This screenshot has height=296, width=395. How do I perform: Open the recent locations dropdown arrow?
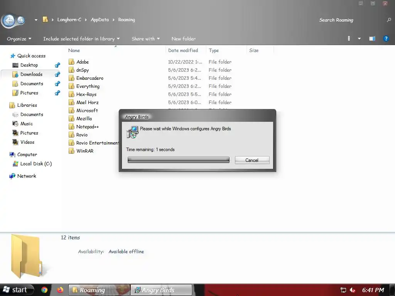tap(36, 20)
